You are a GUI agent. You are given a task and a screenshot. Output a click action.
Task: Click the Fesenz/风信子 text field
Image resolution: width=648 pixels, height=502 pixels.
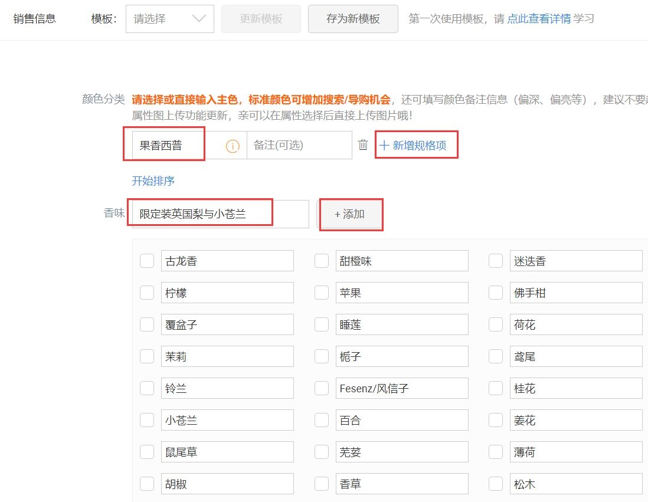click(x=402, y=388)
